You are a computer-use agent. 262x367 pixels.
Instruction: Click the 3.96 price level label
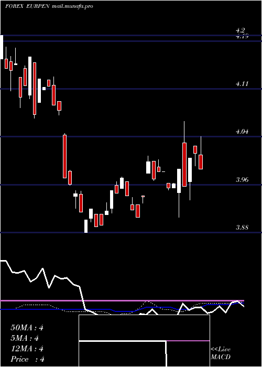242,179
